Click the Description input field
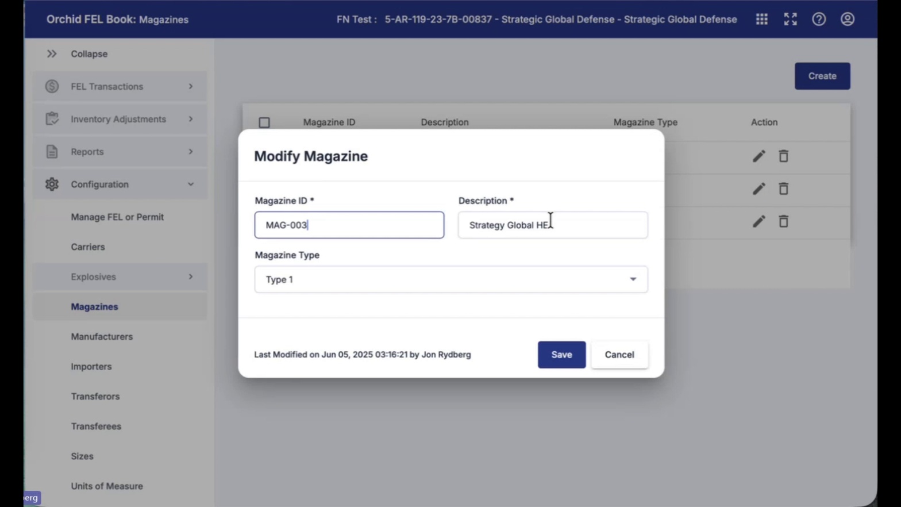Viewport: 901px width, 507px height. (553, 225)
